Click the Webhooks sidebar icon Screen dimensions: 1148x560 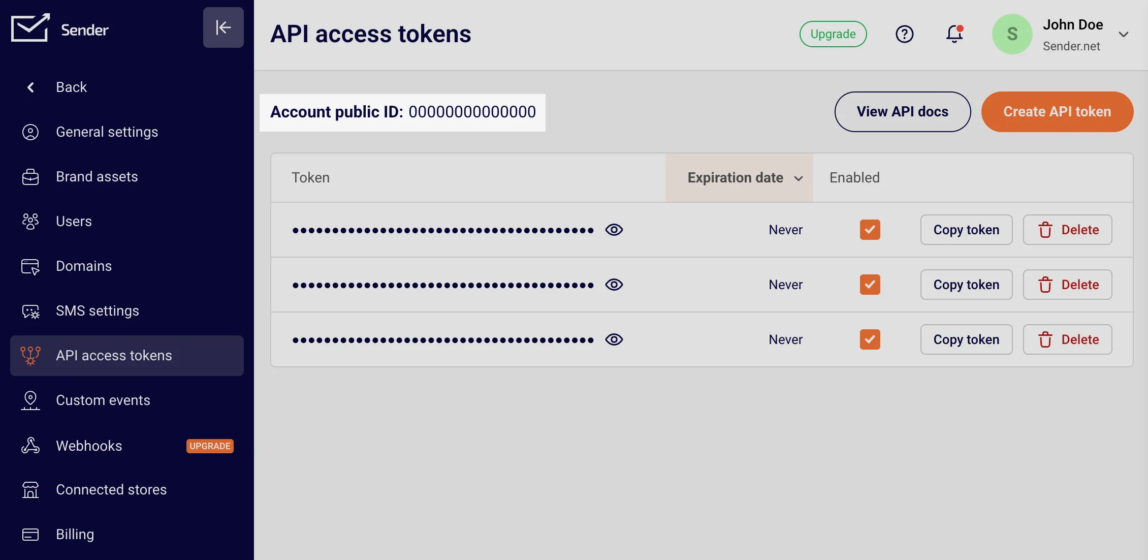click(x=30, y=446)
